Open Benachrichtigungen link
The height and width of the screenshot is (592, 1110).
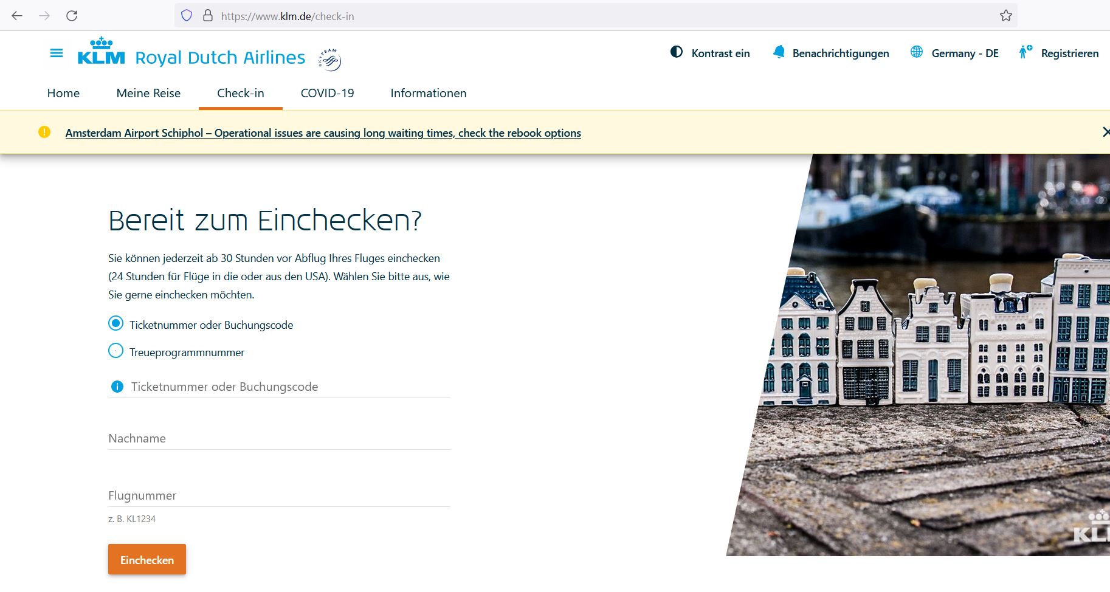coord(841,53)
